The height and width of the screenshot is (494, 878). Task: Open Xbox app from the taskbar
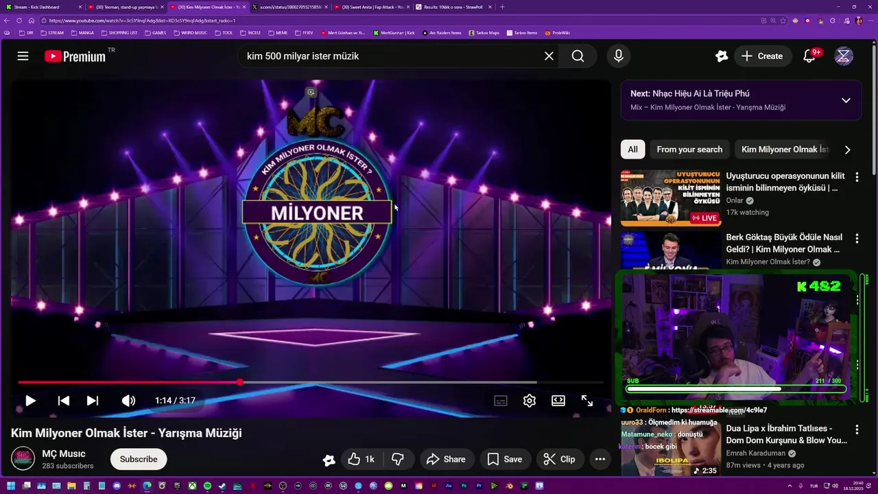192,486
